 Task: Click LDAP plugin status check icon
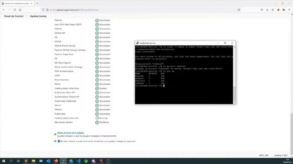click(97, 76)
